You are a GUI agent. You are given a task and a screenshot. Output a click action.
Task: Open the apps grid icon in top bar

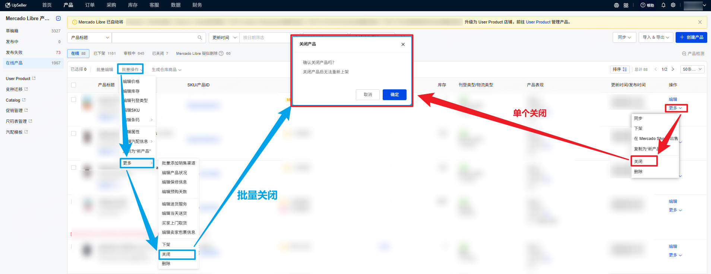626,5
